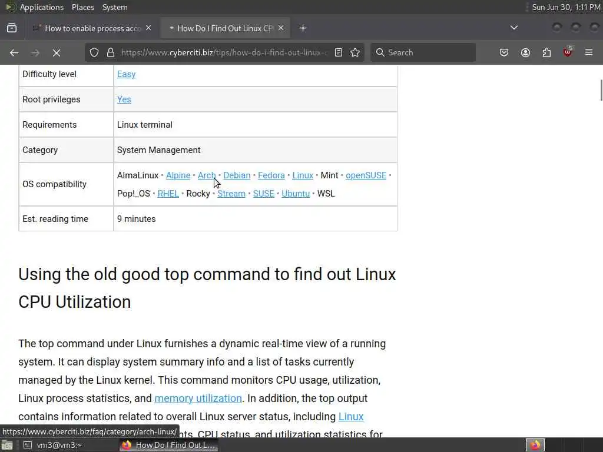Open the Firefox account icon
The image size is (603, 452).
[525, 52]
